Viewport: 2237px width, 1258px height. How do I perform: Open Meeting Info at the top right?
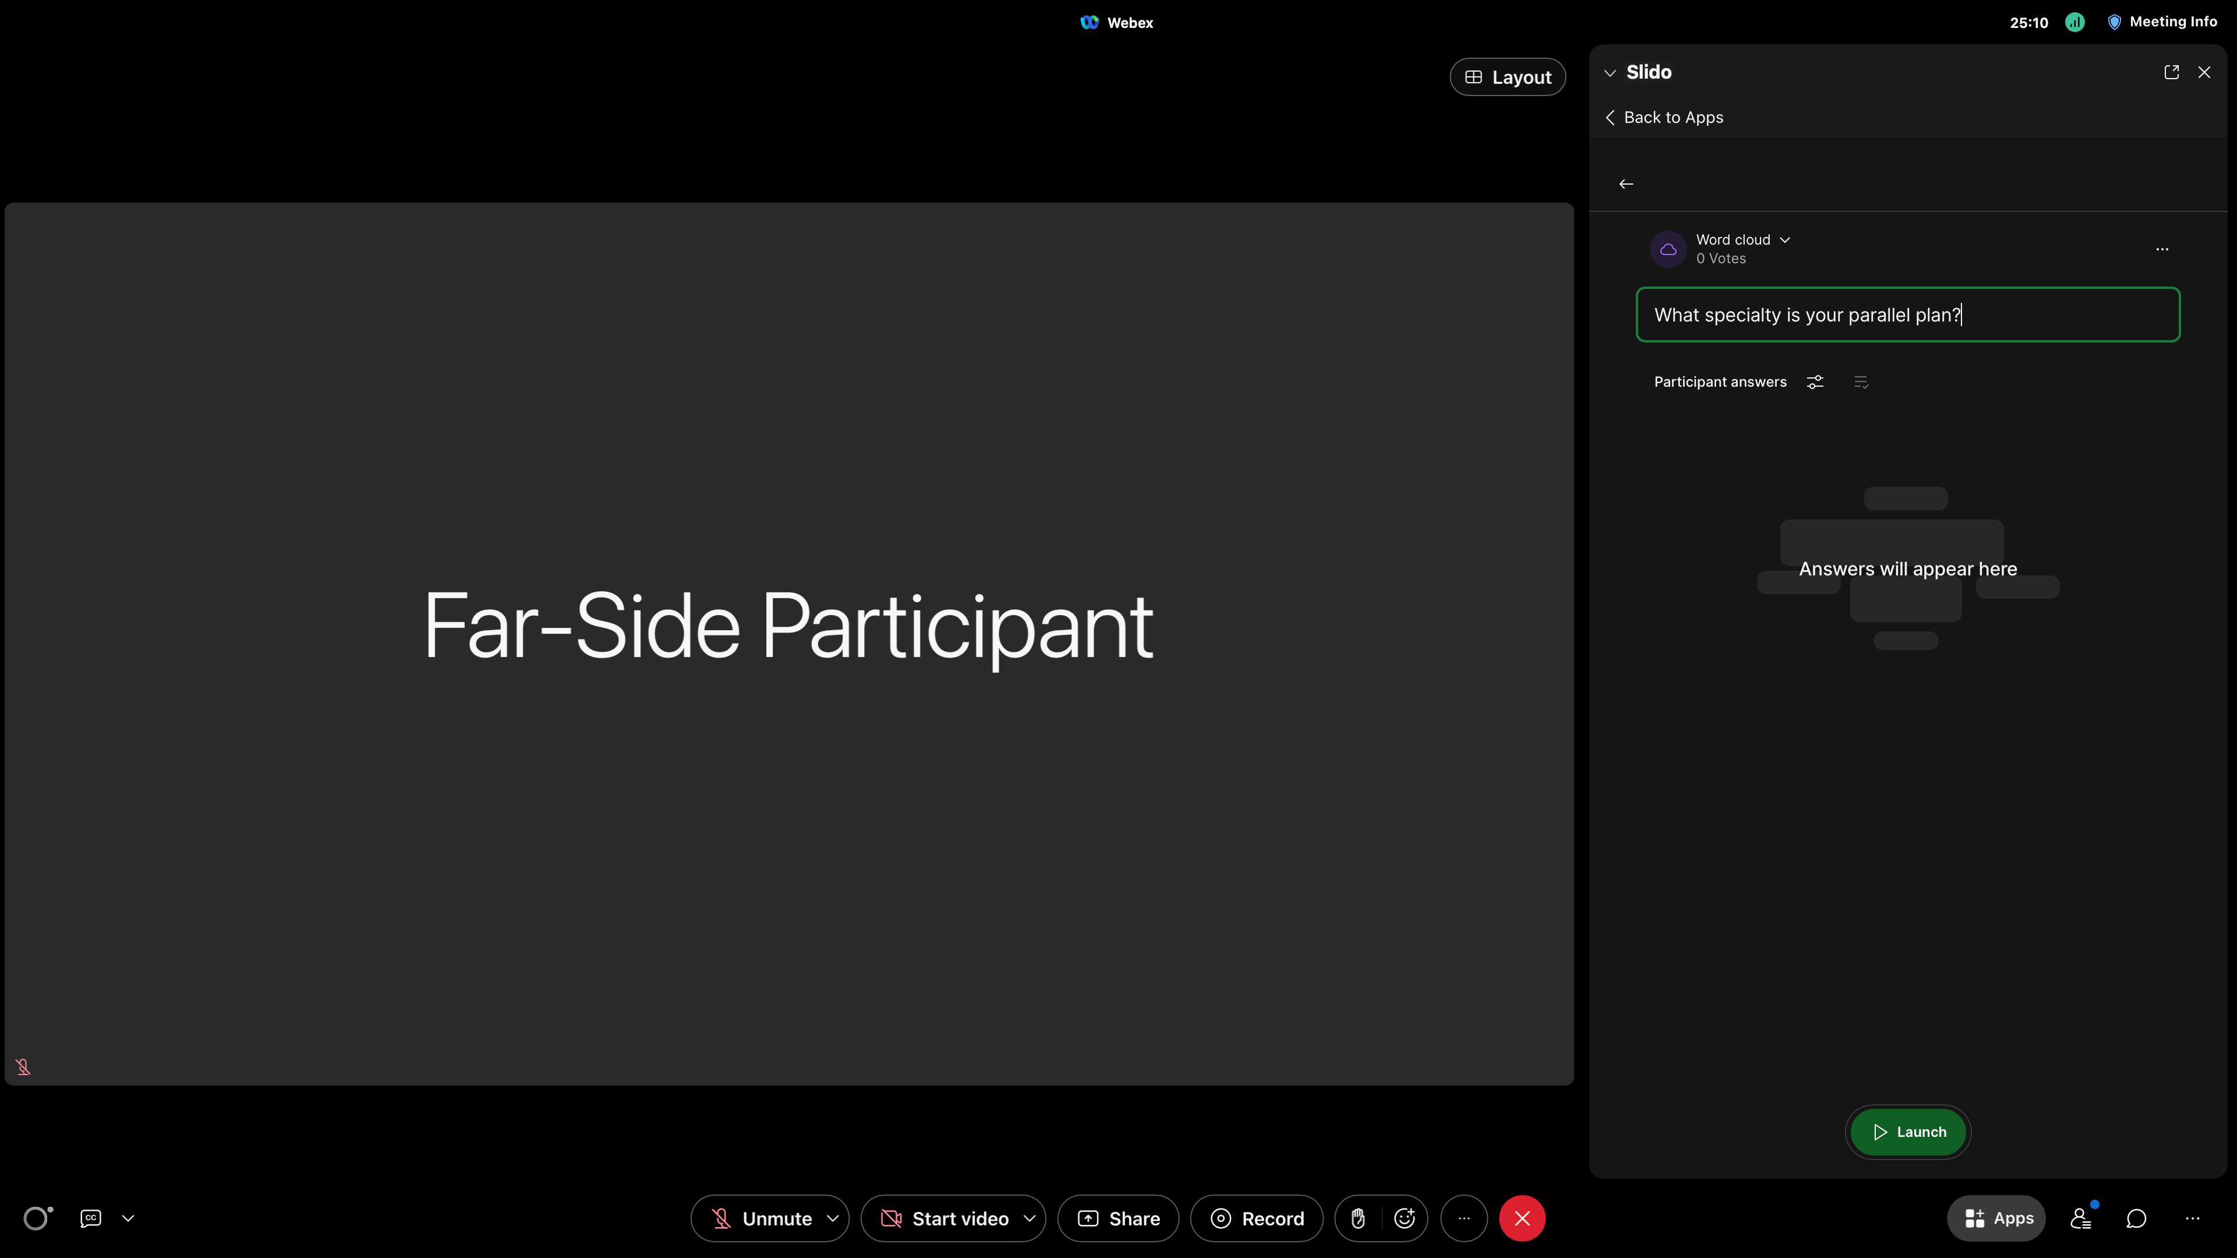point(2163,22)
